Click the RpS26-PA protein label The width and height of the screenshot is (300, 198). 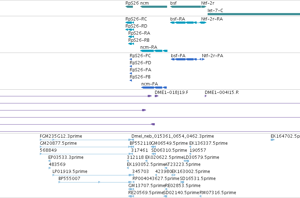pyautogui.click(x=140, y=70)
